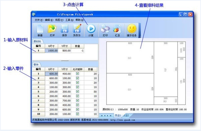Select part row header number 3
This screenshot has width=201, height=131.
(x=39, y=83)
